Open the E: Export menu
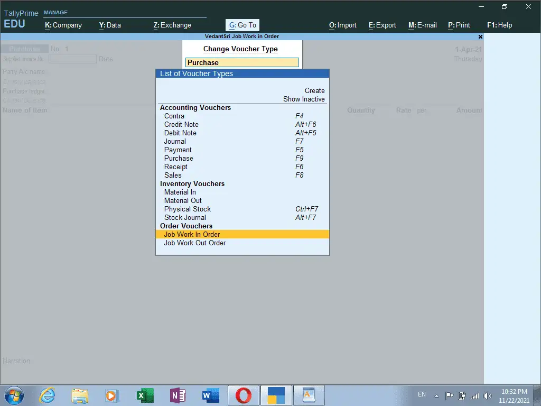 pyautogui.click(x=382, y=25)
